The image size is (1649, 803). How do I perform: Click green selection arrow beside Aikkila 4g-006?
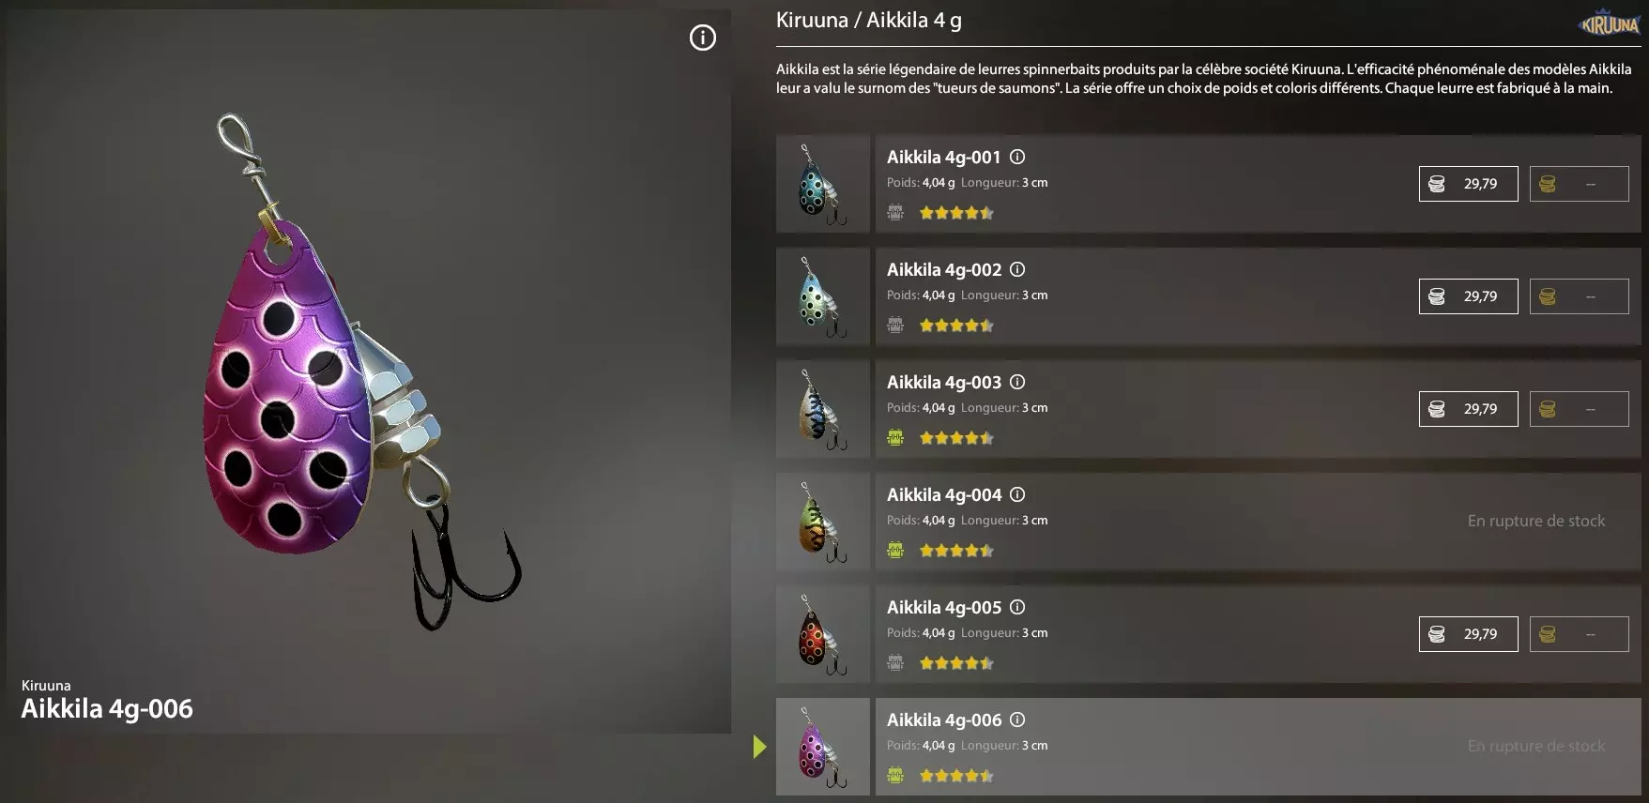(759, 747)
